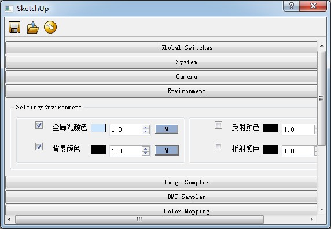
Task: Expand the System rollout
Action: pyautogui.click(x=161, y=62)
